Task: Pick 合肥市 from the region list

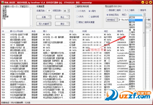Action: (136, 40)
